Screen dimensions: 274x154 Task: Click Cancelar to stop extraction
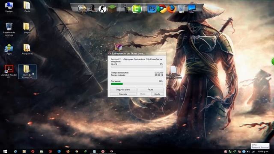pos(123,94)
